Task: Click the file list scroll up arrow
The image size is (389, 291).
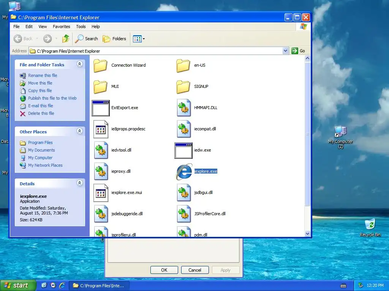Action: pos(307,58)
